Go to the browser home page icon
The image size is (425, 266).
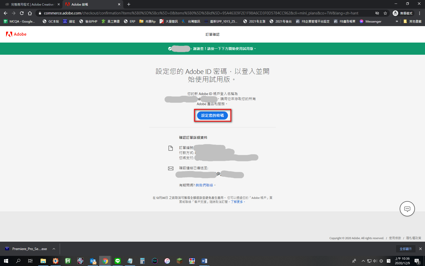pyautogui.click(x=30, y=13)
